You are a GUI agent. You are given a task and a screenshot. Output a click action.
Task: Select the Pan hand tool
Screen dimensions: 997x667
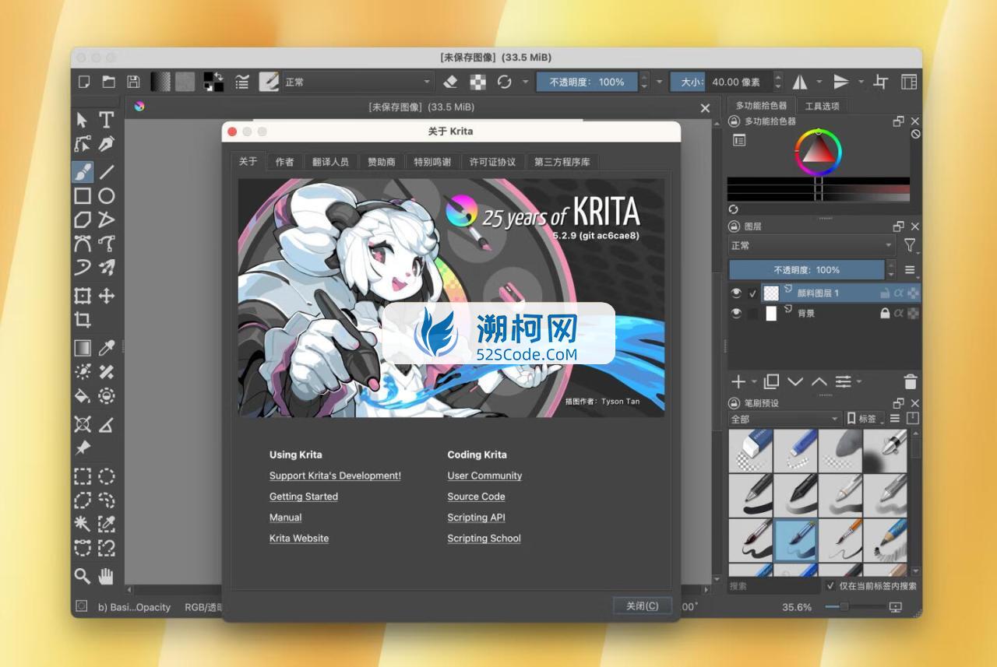[107, 576]
